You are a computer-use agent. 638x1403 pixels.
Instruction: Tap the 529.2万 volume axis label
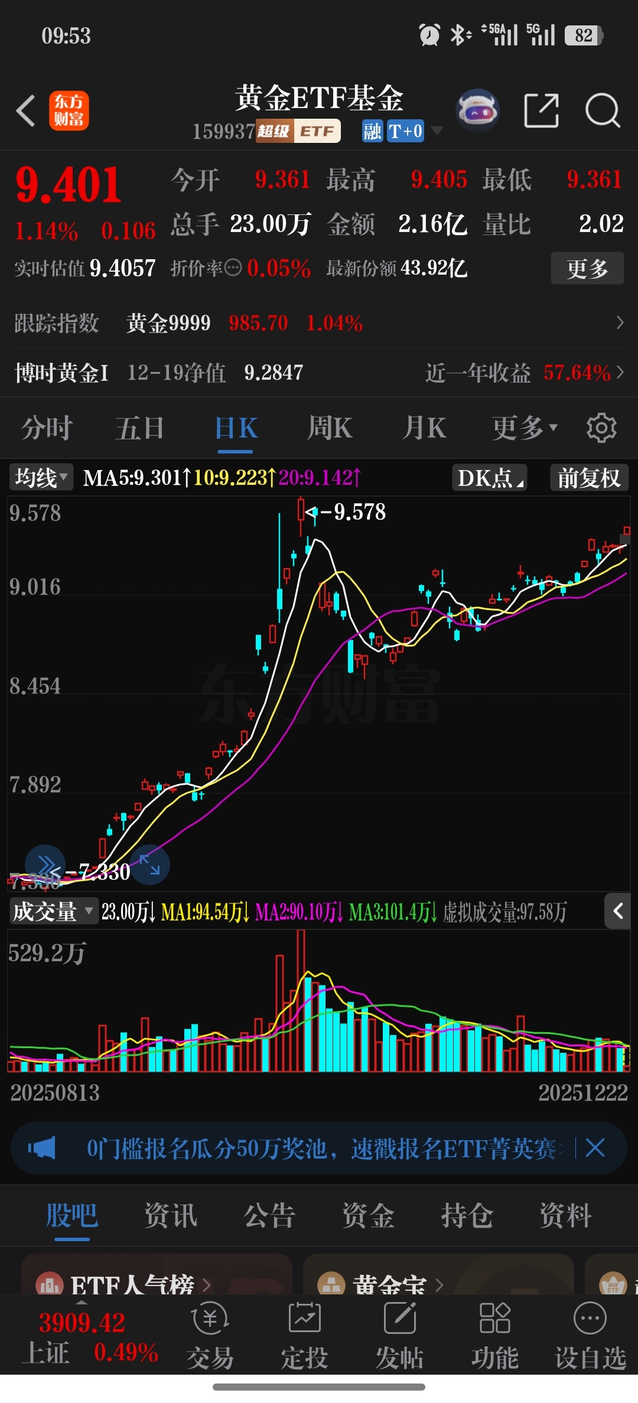pyautogui.click(x=47, y=952)
